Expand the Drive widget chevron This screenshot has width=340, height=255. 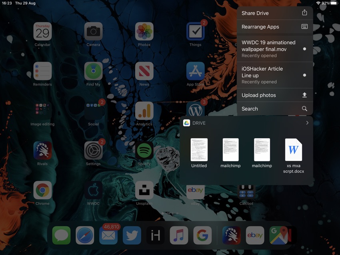click(x=307, y=123)
